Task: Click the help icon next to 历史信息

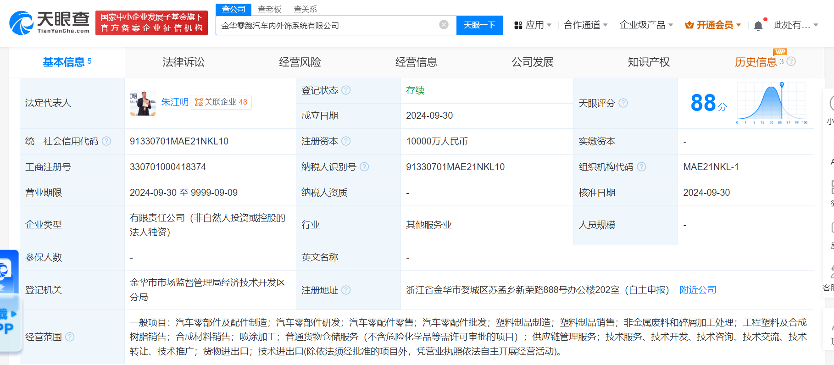Action: coord(791,61)
